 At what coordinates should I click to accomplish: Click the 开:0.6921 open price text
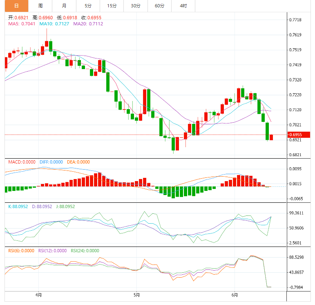point(18,18)
